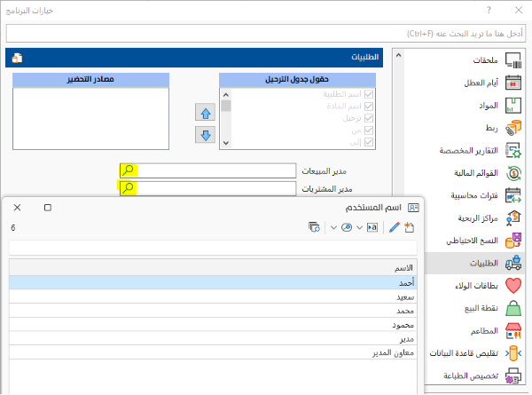This screenshot has width=532, height=395.
Task: Click the stacked windows search icon
Action: coord(314,227)
